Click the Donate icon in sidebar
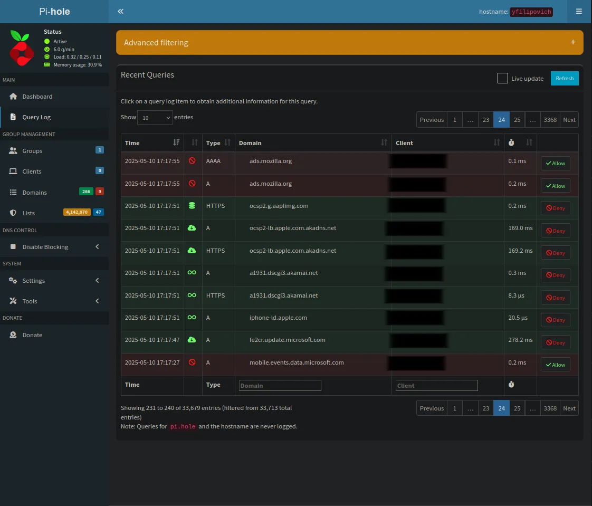This screenshot has height=506, width=592. (x=13, y=335)
